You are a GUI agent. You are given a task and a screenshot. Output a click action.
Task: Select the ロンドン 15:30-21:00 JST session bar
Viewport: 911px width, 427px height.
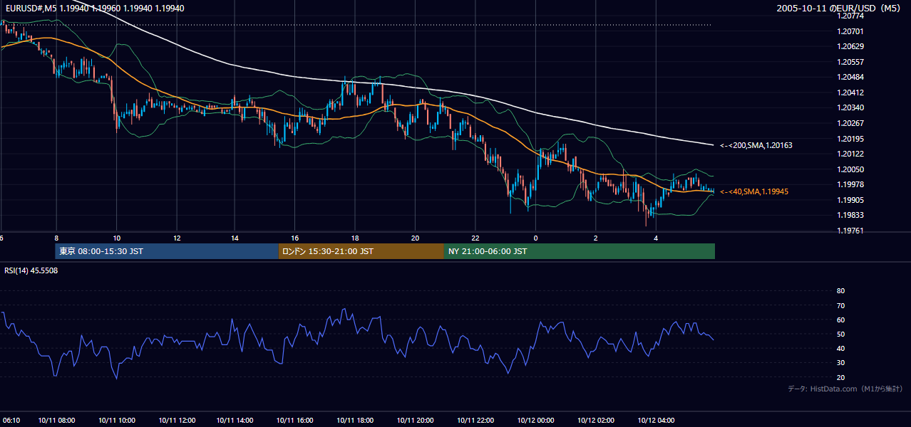[361, 251]
